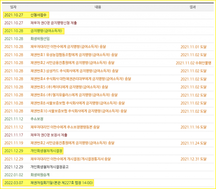
Task: Select 채권번호1 유성농업협동조합 송달 entry
Action: pyautogui.click(x=74, y=55)
